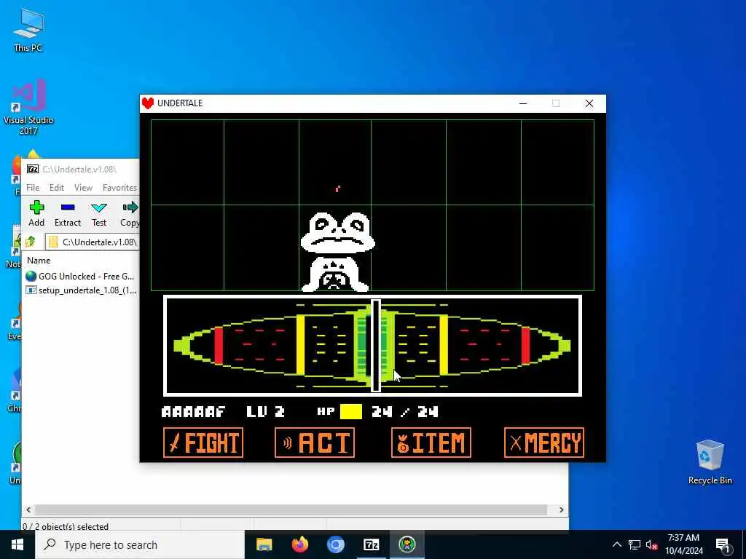
Task: Open the Recycle Bin on desktop
Action: pos(710,462)
